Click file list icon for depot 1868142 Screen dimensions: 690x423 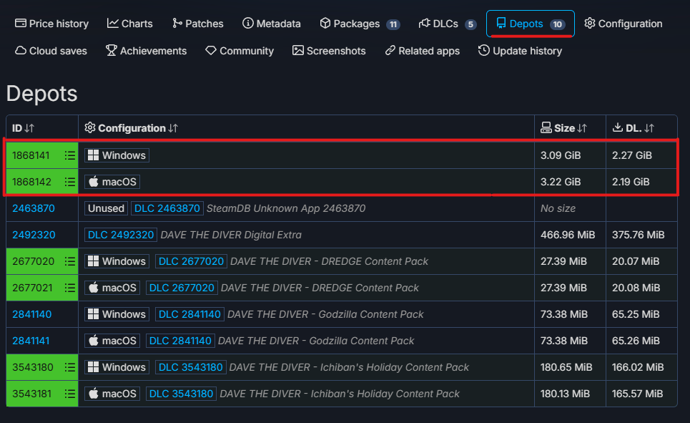(69, 182)
